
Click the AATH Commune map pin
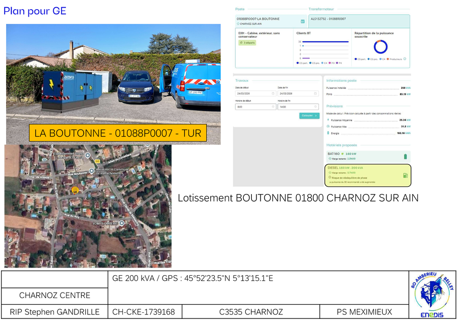click(x=91, y=171)
